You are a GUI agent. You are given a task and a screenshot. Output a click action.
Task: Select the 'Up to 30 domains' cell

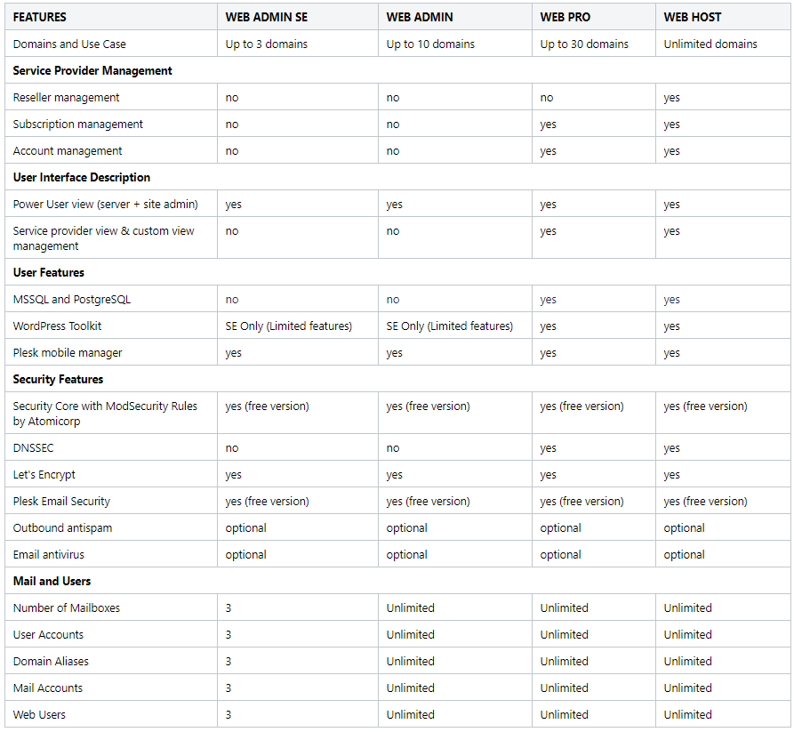pyautogui.click(x=584, y=44)
